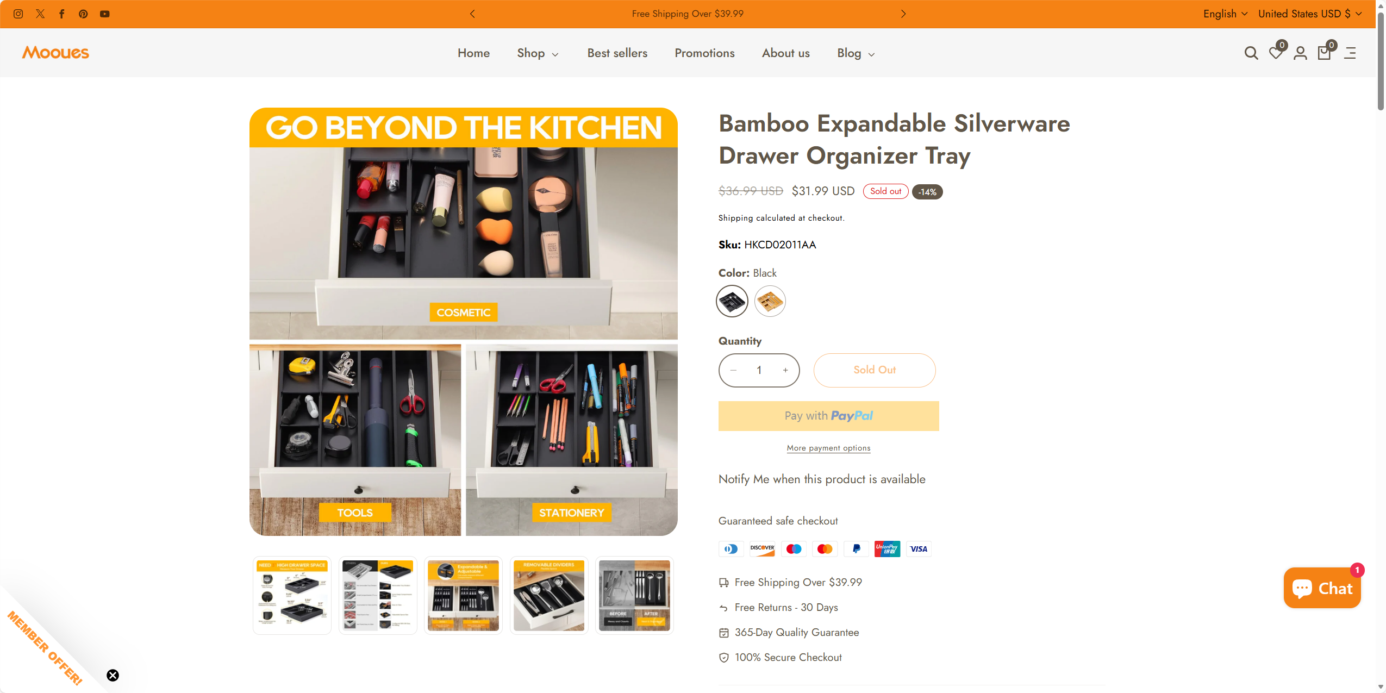1386x693 pixels.
Task: View the Removable Dividers thumbnail image
Action: (x=549, y=595)
